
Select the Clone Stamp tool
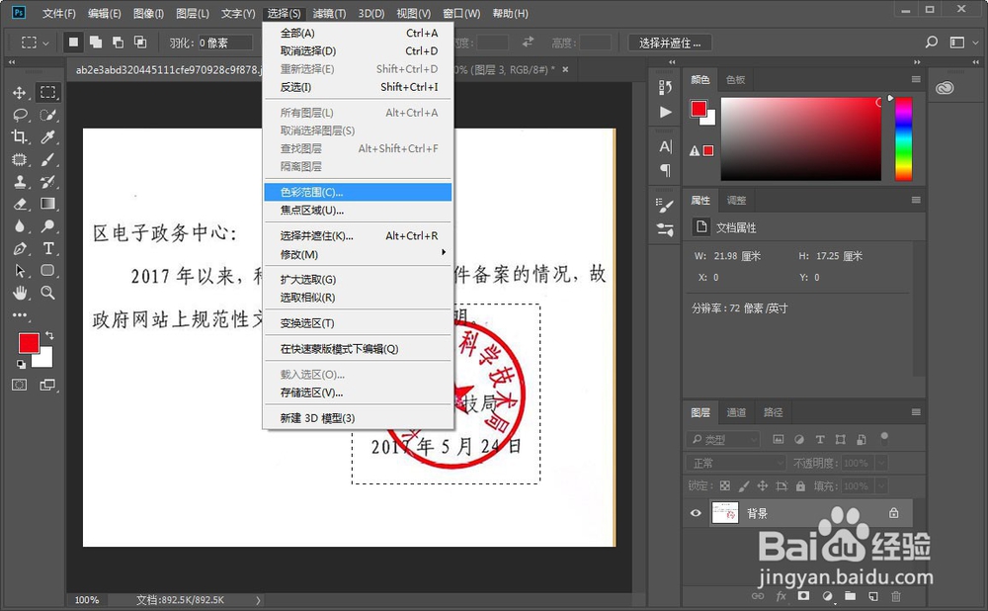coord(22,181)
